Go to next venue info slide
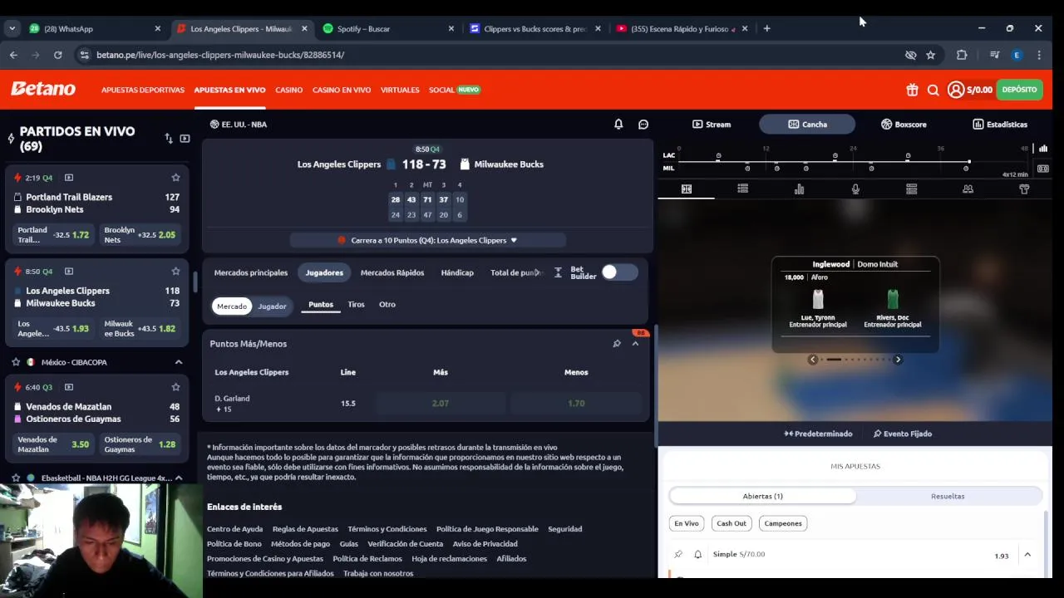This screenshot has height=598, width=1064. [898, 360]
